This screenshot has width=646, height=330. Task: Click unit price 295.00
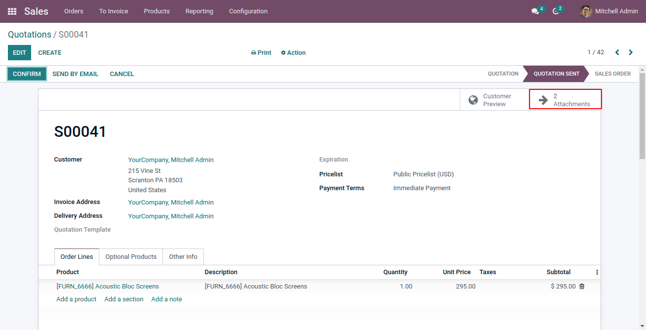(x=466, y=287)
